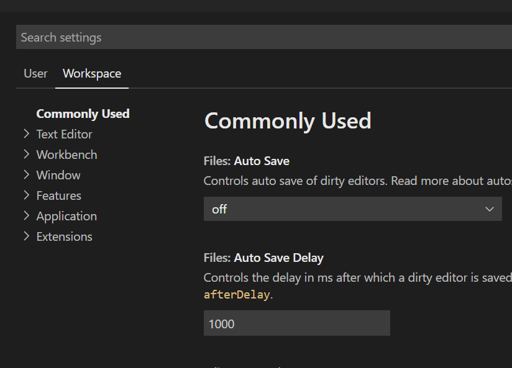Switch to the User settings tab
512x368 pixels.
pos(35,74)
